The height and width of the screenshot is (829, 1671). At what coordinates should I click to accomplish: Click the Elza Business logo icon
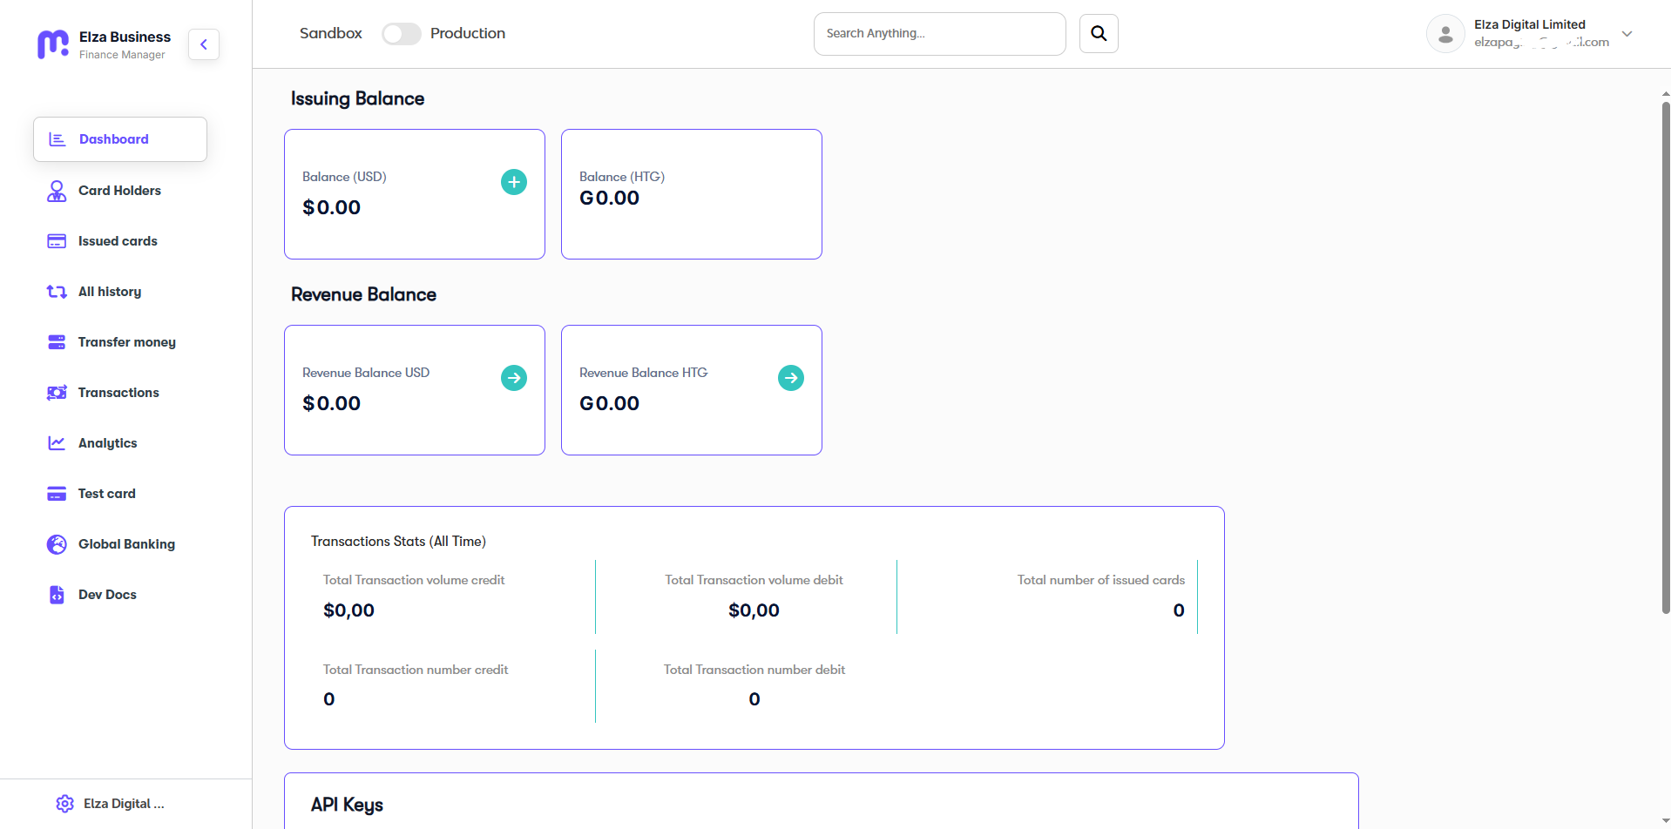(53, 44)
